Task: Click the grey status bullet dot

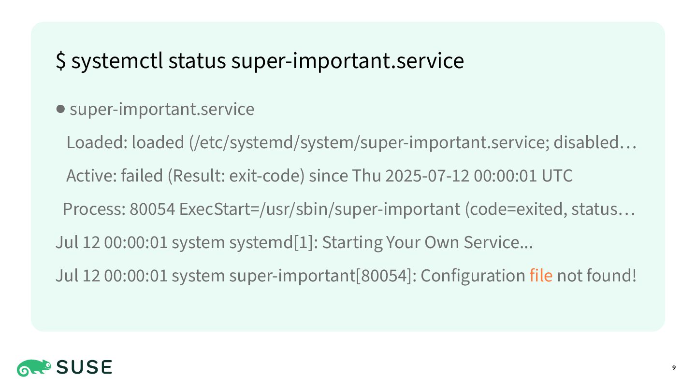Action: click(60, 109)
